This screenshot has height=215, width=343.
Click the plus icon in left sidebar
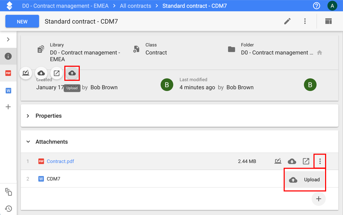click(8, 107)
